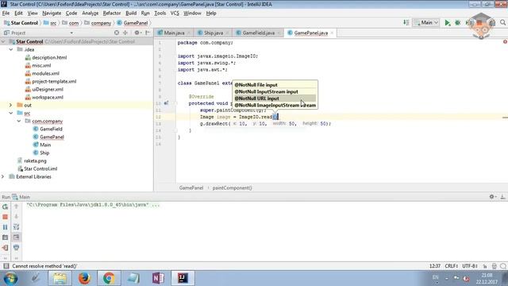Image resolution: width=508 pixels, height=286 pixels.
Task: Click the override gutter icon by paintComponent
Action: 166,103
